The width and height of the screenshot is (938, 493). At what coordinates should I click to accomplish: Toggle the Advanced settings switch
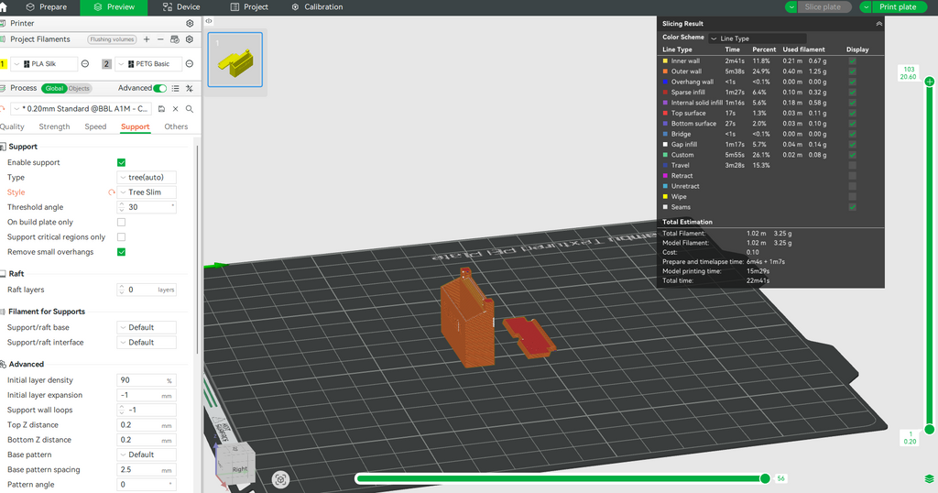point(161,88)
